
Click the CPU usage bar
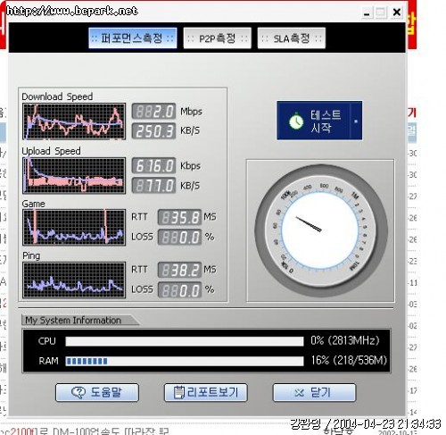tap(185, 341)
